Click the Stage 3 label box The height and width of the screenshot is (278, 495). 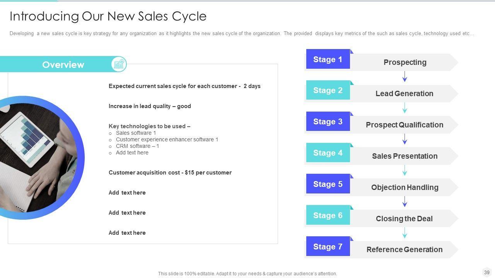tap(328, 122)
